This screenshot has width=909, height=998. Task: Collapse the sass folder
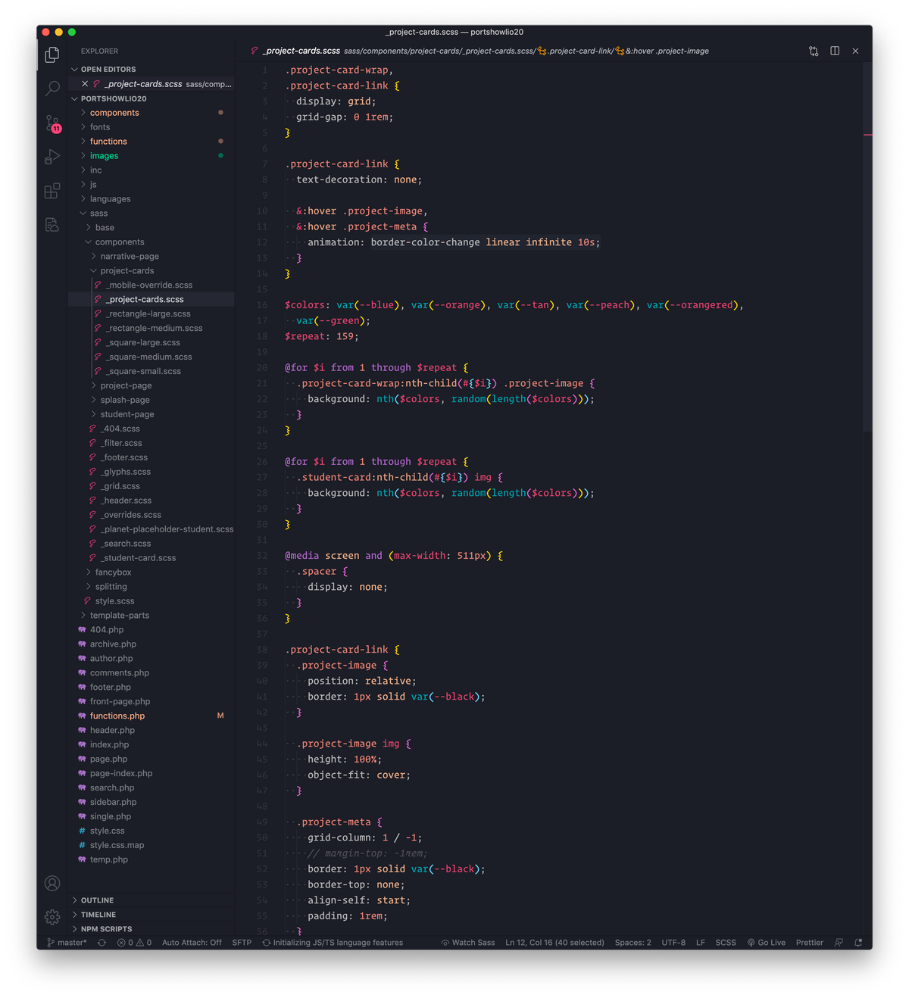(151, 214)
